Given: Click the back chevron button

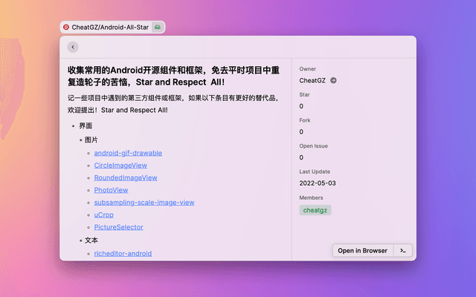Looking at the screenshot, I should tap(72, 47).
